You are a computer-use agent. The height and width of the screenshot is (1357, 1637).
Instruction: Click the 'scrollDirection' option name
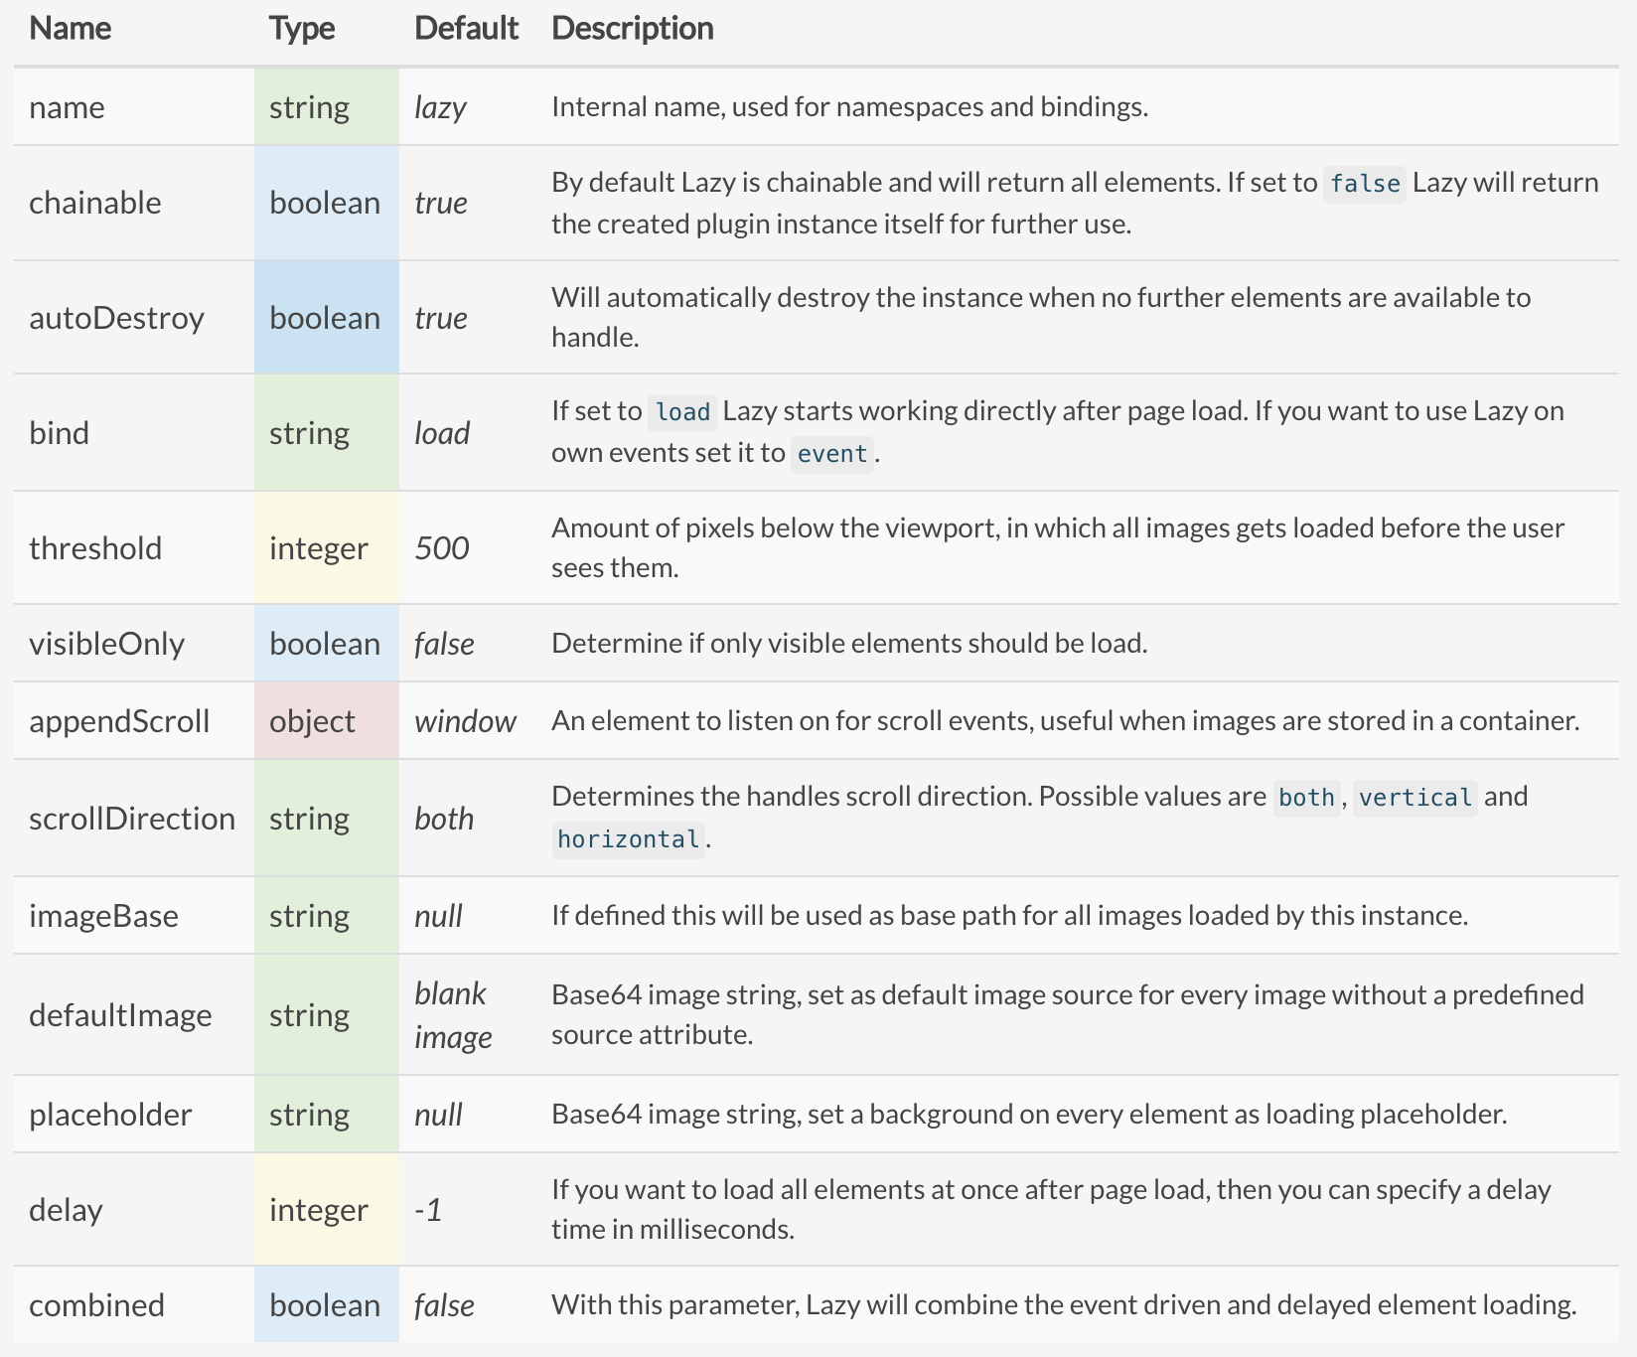(132, 819)
